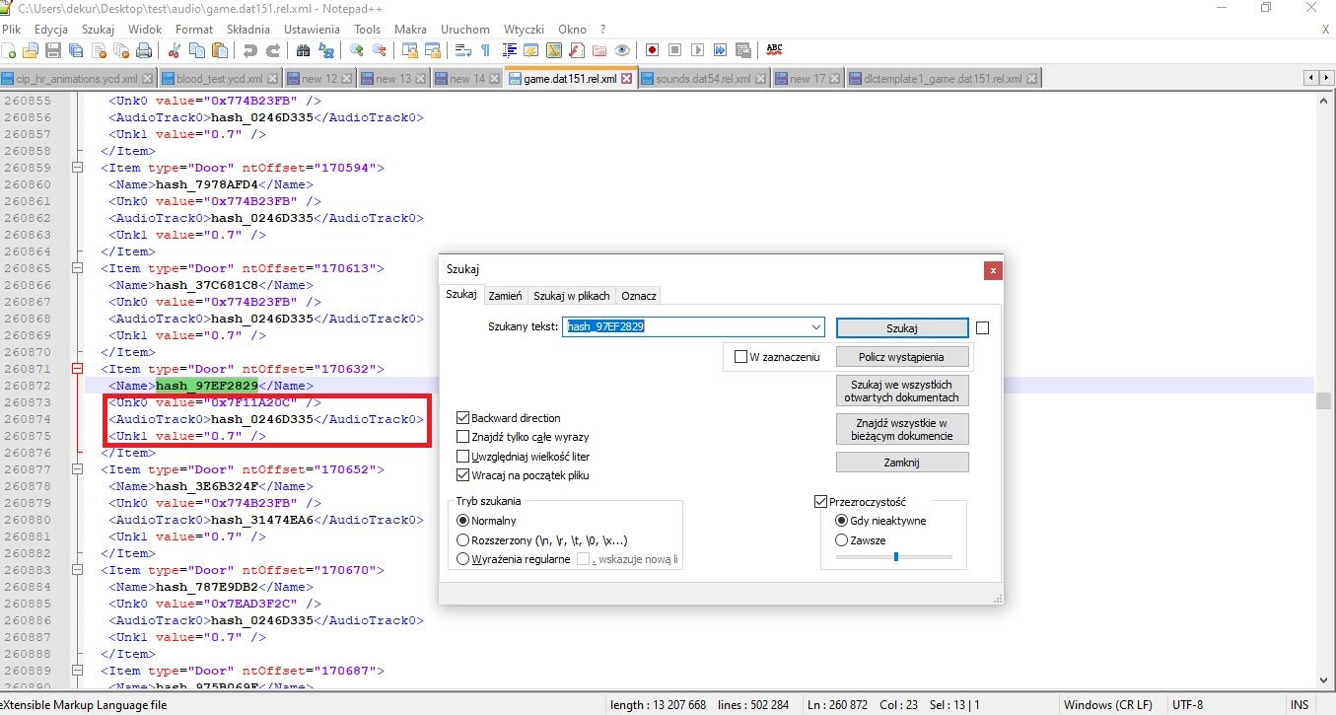Select the 'Wyrażenia regularne' search mode
Screen dimensions: 1336x715
point(462,559)
